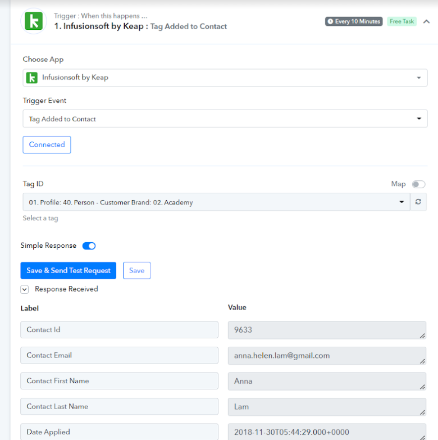Viewport: 438px width, 440px height.
Task: Click the Response Received text
Action: pos(66,289)
